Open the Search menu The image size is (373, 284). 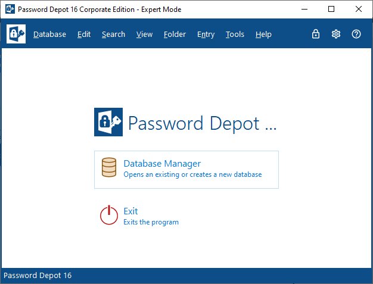click(x=113, y=34)
